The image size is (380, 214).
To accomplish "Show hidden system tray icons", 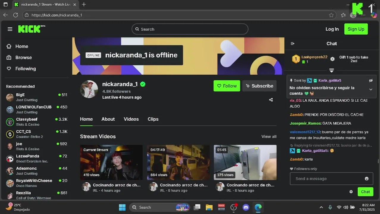I will (321, 207).
